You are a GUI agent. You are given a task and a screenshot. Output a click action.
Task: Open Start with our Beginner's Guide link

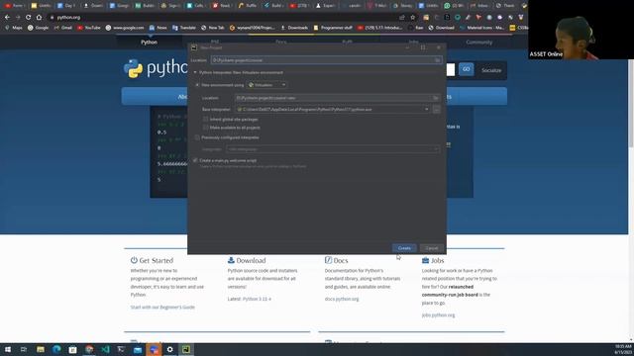[x=162, y=308]
